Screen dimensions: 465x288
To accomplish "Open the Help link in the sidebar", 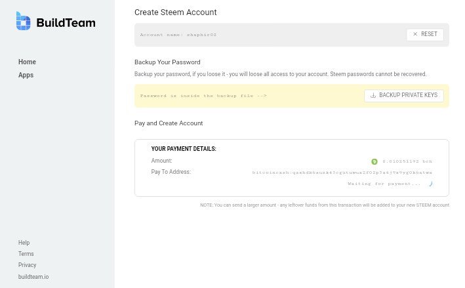I will click(24, 243).
